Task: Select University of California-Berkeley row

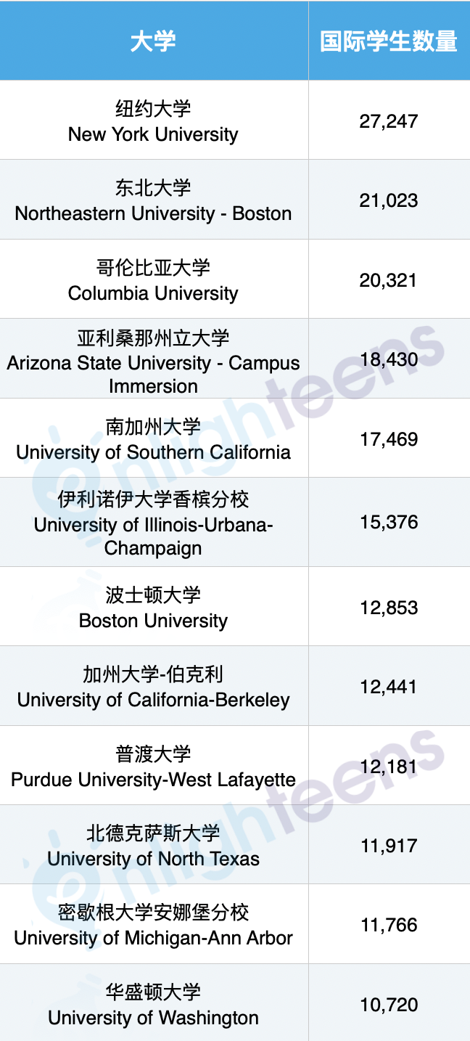Action: point(235,686)
